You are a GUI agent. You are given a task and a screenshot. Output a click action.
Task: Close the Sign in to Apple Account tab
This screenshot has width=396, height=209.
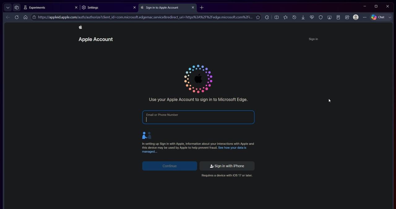click(x=193, y=7)
